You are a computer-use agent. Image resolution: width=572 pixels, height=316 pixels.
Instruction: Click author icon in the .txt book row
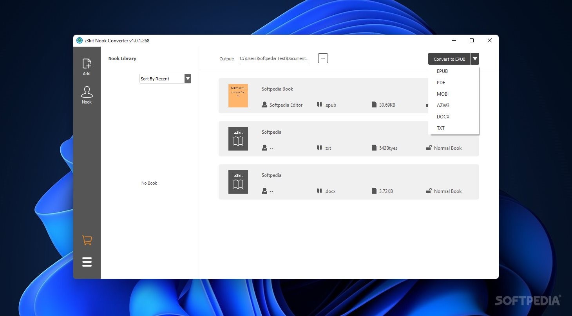264,148
